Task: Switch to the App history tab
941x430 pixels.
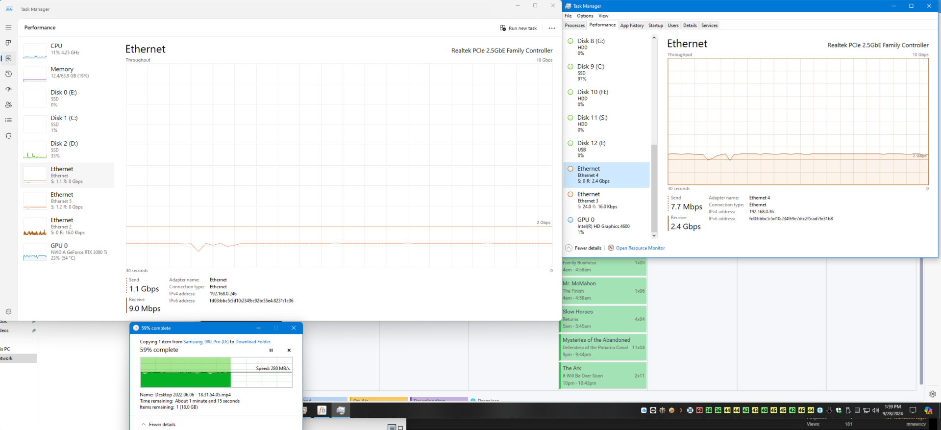Action: click(632, 25)
